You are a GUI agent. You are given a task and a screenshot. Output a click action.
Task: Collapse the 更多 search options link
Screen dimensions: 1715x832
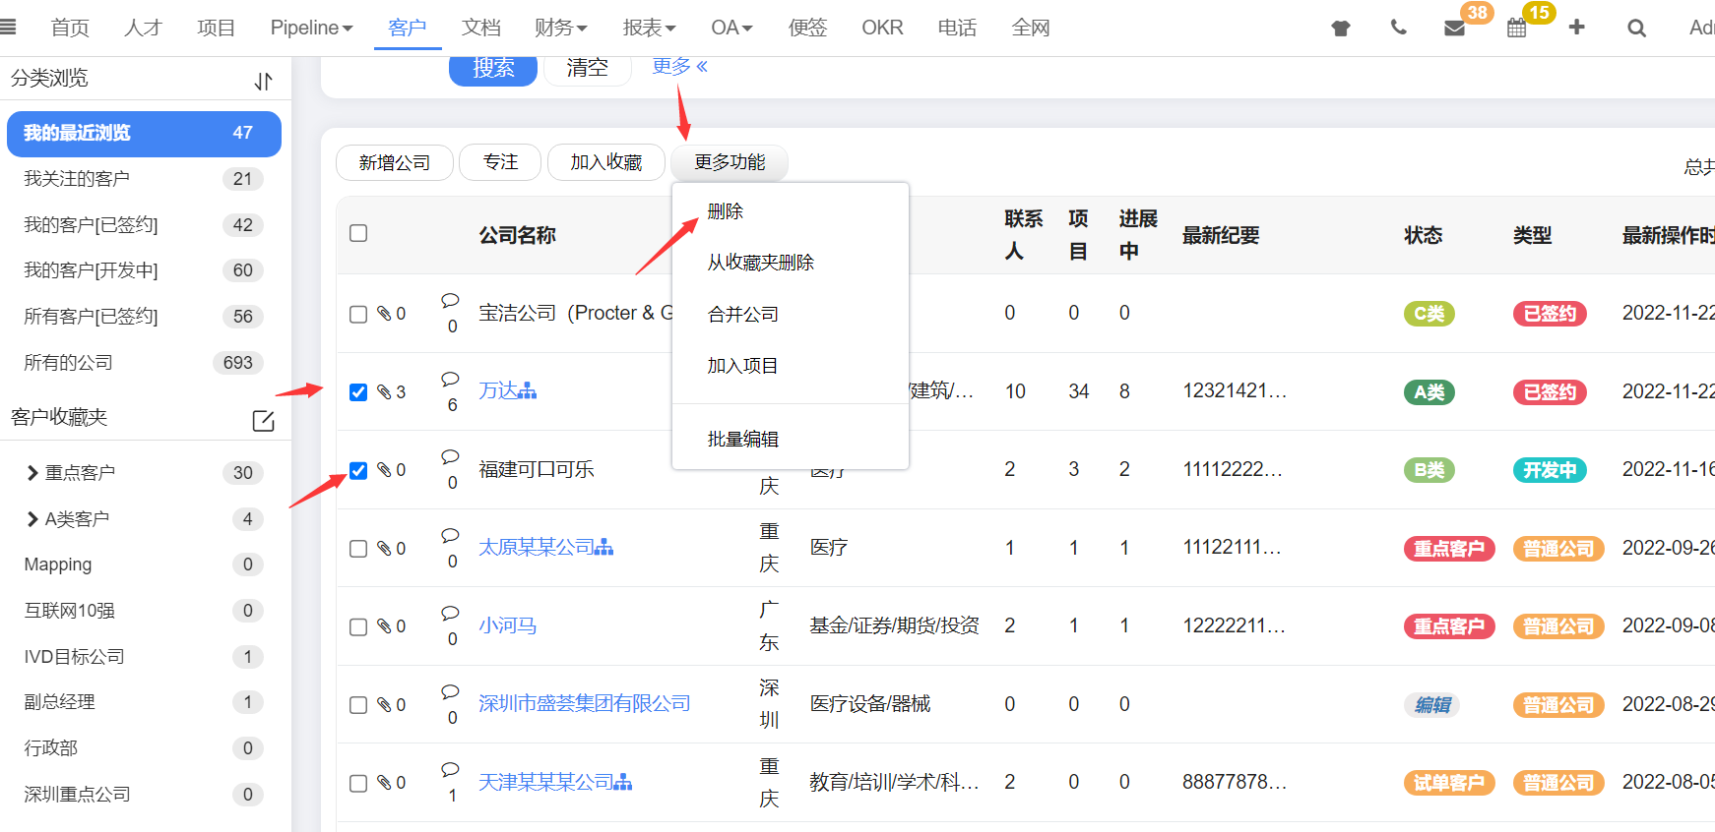pyautogui.click(x=680, y=66)
